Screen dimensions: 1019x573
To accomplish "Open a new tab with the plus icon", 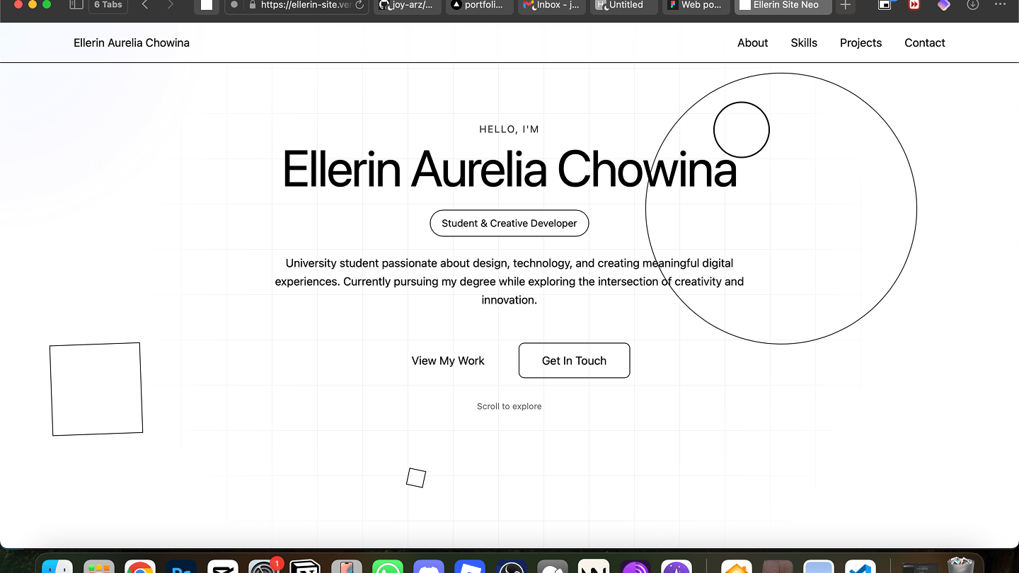I will pos(845,5).
